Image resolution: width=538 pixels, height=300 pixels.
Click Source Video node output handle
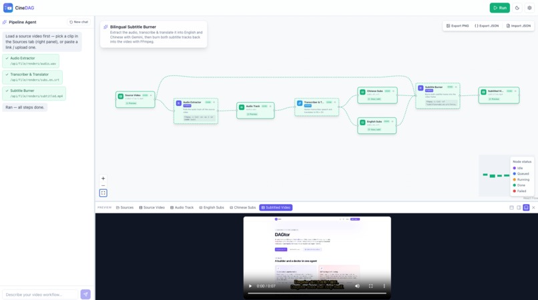click(155, 99)
